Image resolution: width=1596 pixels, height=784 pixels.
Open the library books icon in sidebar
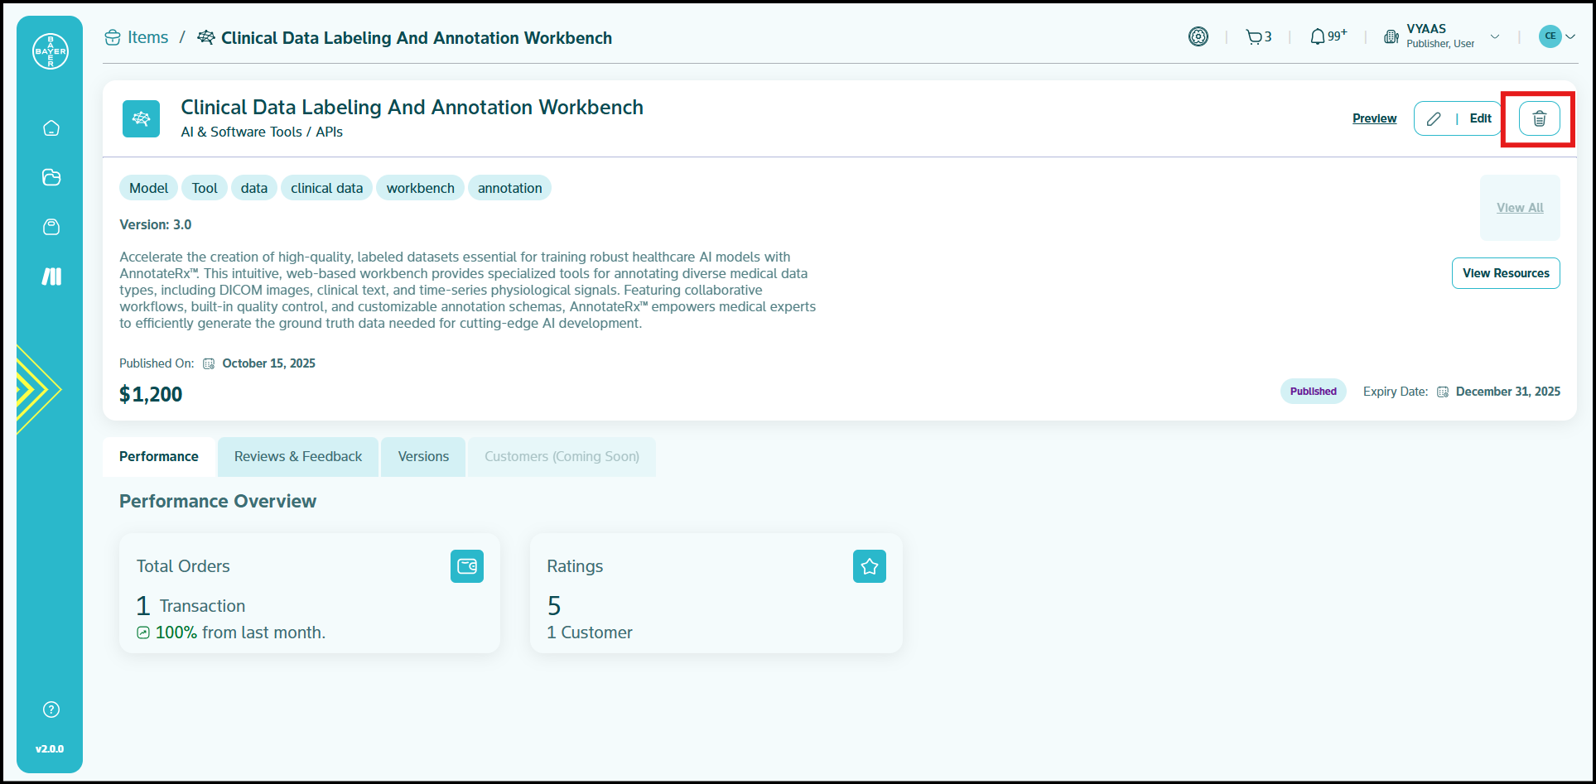click(51, 277)
